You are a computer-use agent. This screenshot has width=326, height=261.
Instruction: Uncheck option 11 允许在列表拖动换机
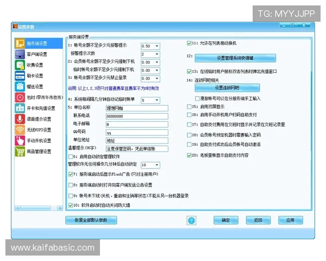coord(189,43)
